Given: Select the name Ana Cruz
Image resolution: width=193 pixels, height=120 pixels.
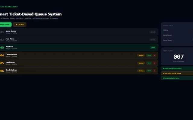Looking at the screenshot, I should (9, 47).
